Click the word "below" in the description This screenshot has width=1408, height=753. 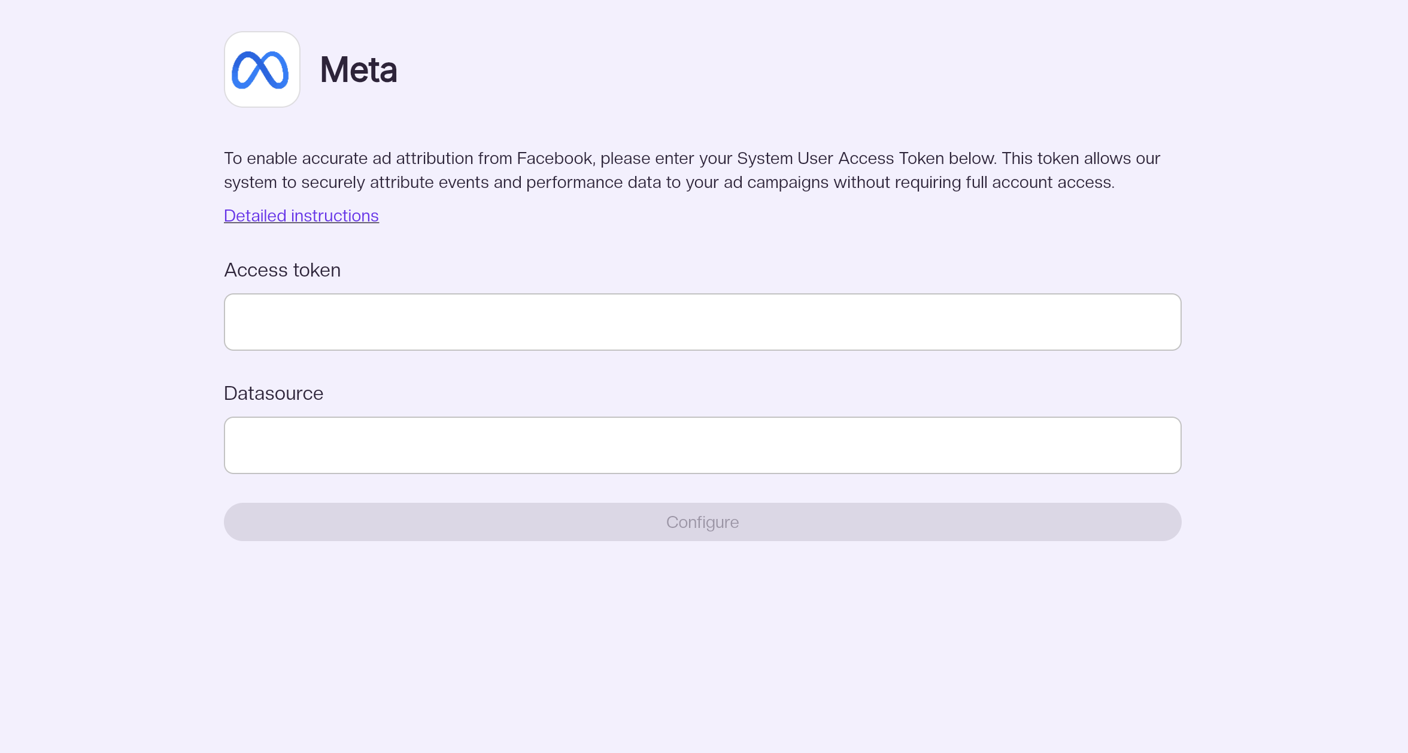tap(971, 158)
